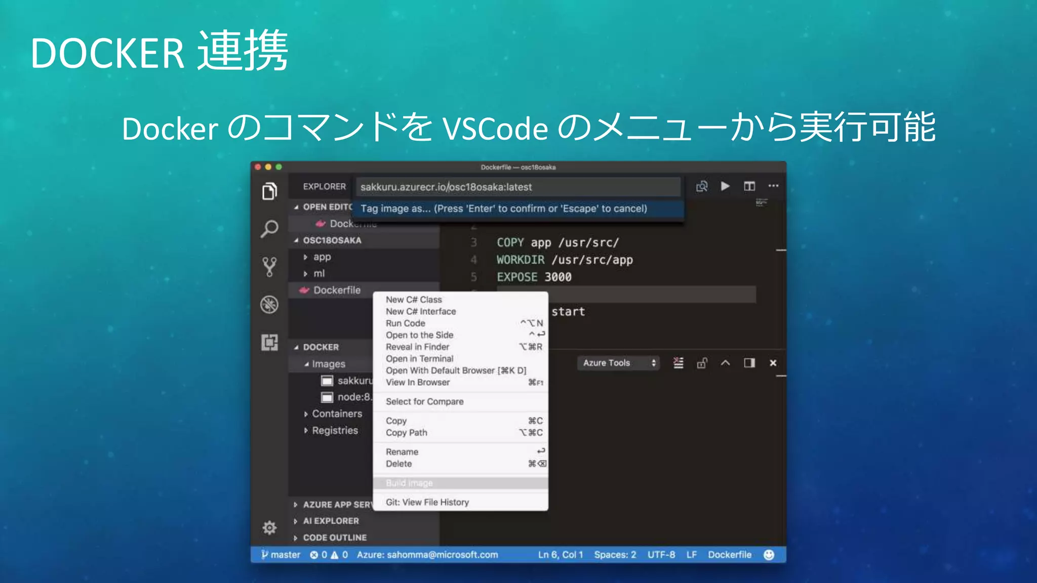Choose Build Image from the context menu
Viewport: 1037px width, 583px height.
click(460, 483)
